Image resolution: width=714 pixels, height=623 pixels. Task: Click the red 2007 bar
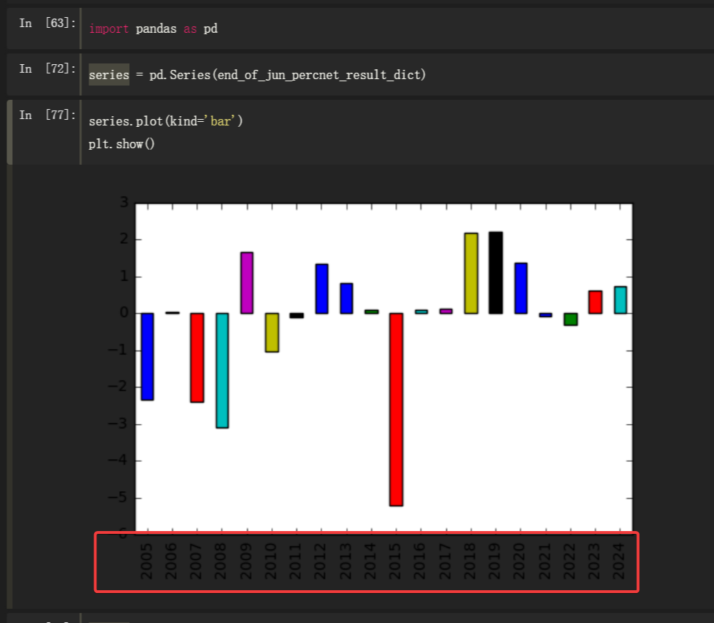coord(197,358)
